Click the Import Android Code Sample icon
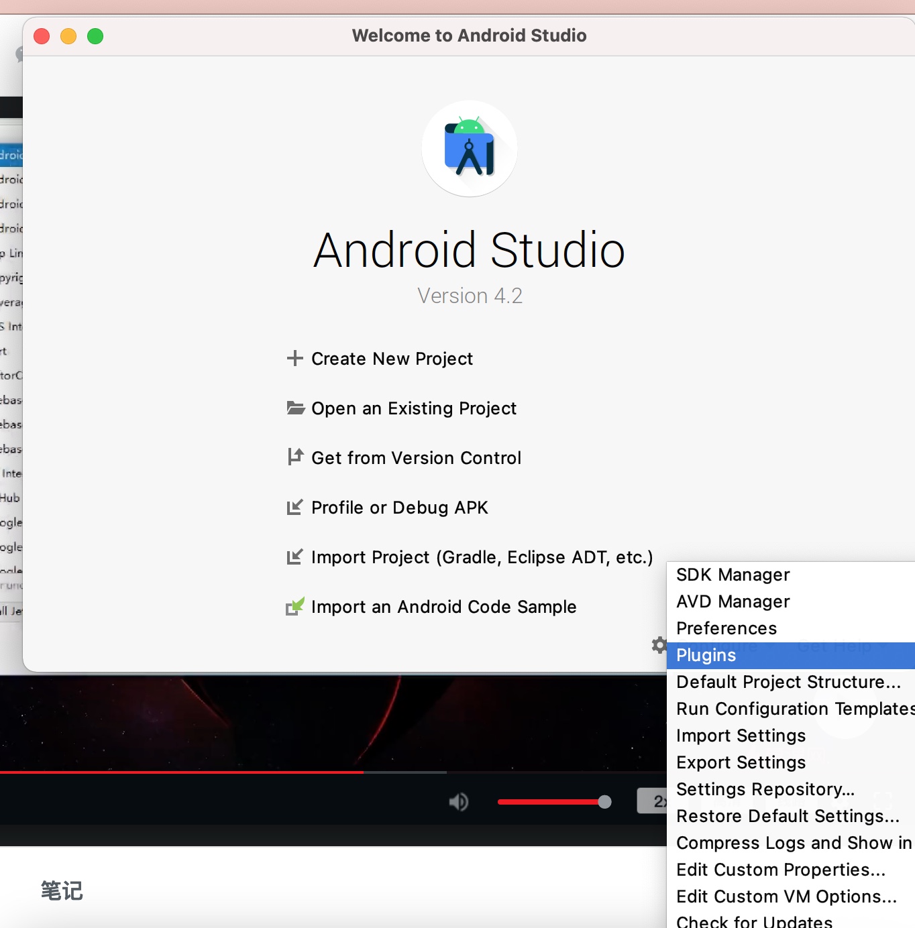Screen dimensions: 915x928 (x=295, y=607)
